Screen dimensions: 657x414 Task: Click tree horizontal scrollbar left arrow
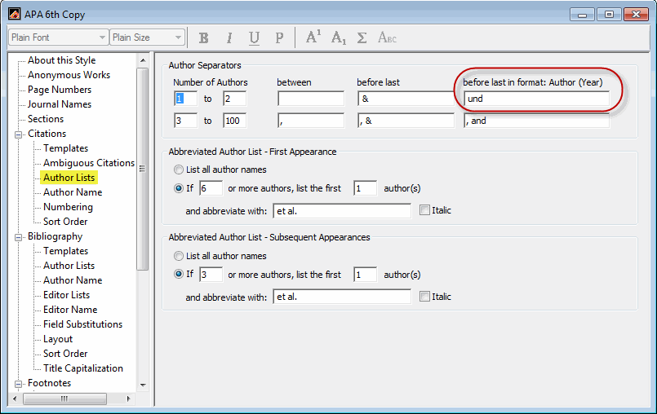coord(15,399)
